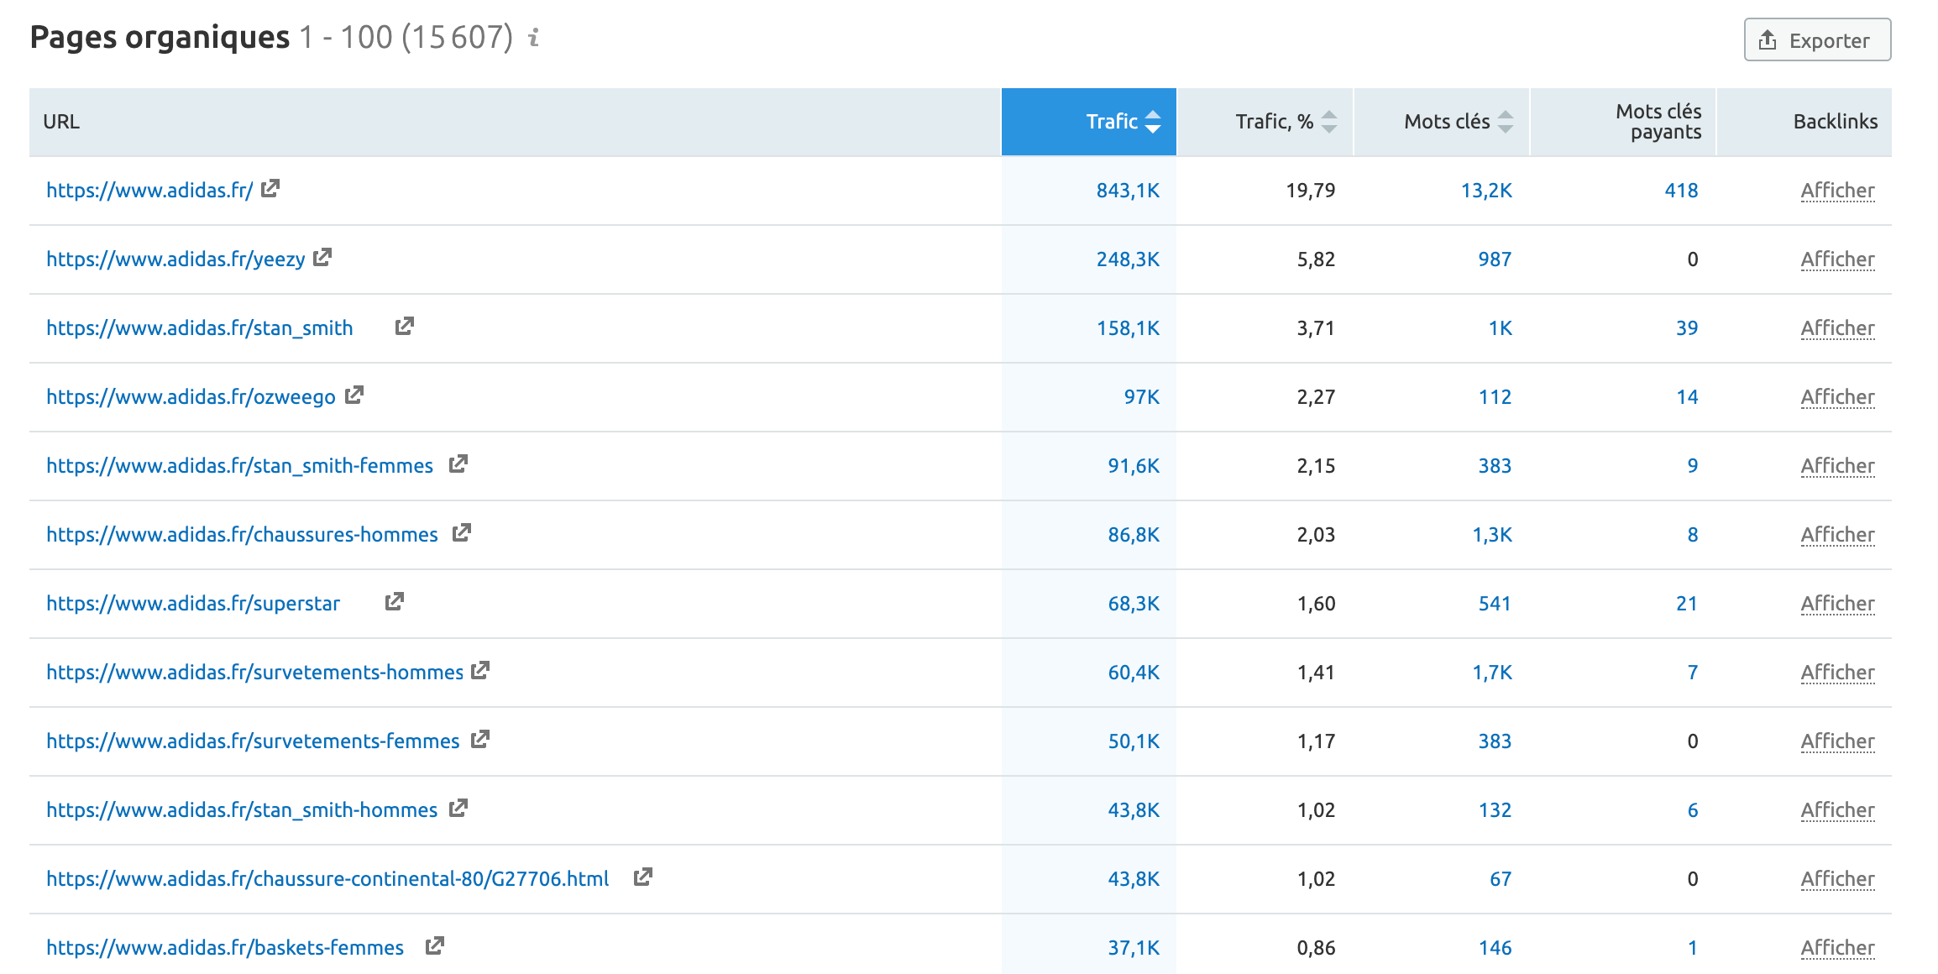Click traffic value 91,6K
The width and height of the screenshot is (1938, 974).
coord(1134,466)
